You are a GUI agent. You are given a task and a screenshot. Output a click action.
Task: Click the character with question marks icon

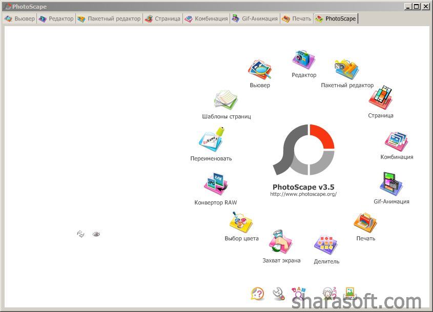click(x=330, y=294)
